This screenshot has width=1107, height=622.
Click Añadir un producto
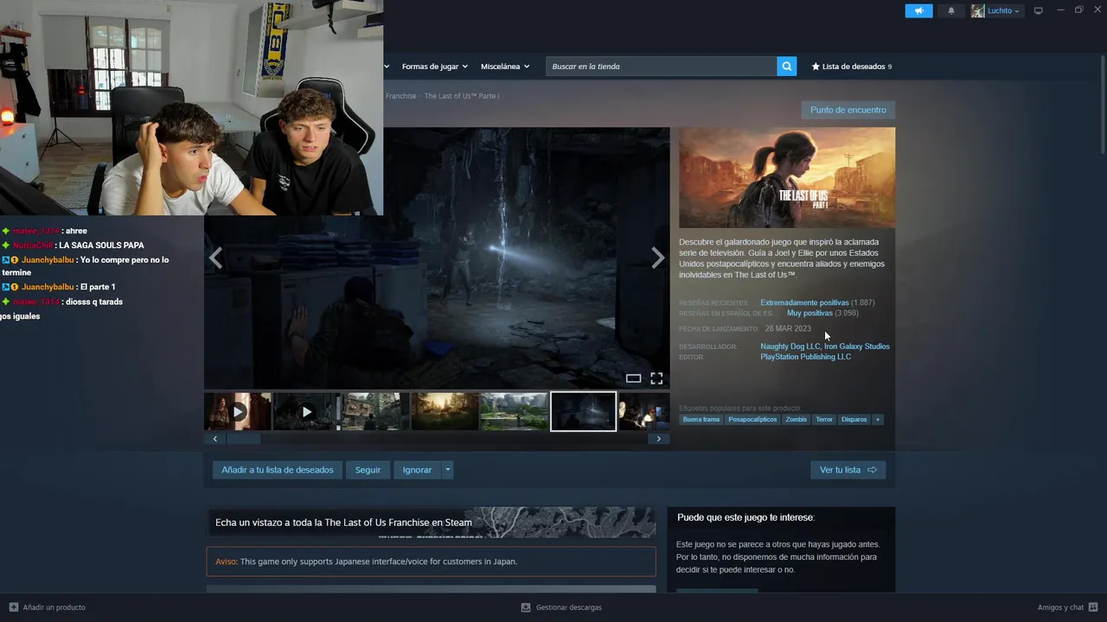pyautogui.click(x=48, y=607)
